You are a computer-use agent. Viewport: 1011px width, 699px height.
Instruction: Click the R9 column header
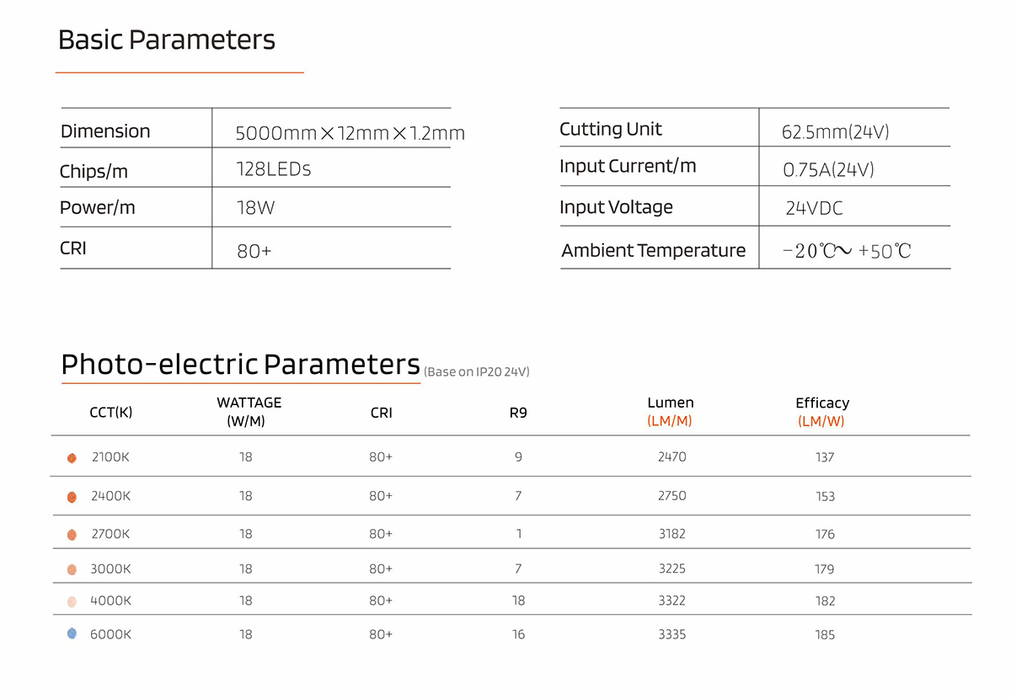click(x=518, y=413)
